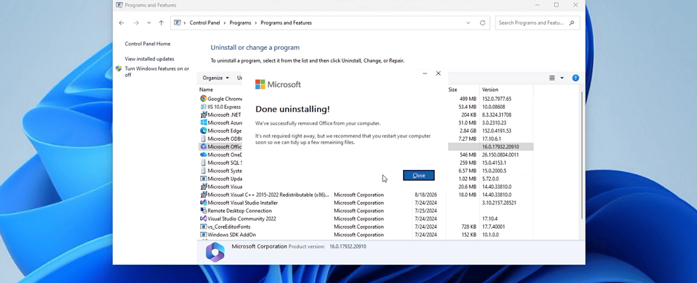Click version 3.10.2157.28521 cell
Screen dimensions: 697x283
[x=500, y=203]
